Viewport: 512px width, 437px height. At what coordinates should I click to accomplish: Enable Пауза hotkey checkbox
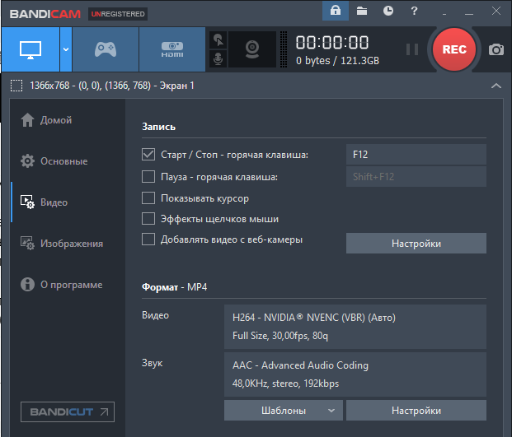tap(148, 177)
